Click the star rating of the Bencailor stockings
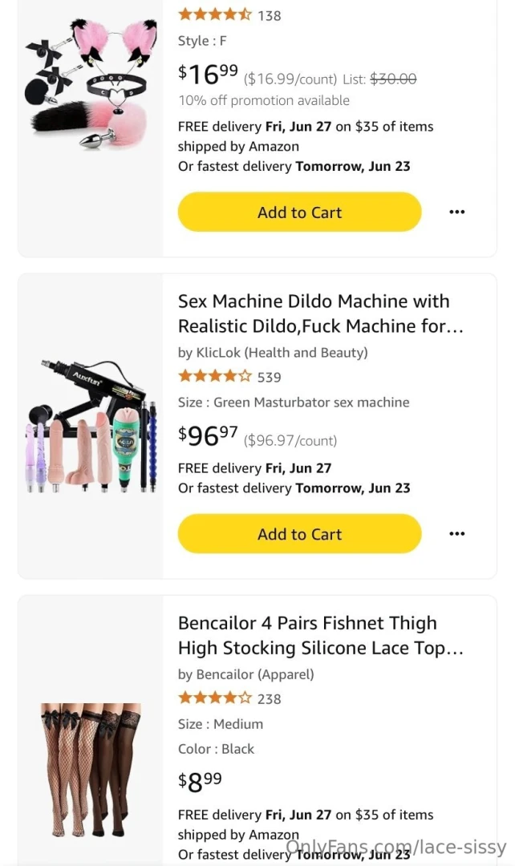The width and height of the screenshot is (515, 866). point(213,698)
